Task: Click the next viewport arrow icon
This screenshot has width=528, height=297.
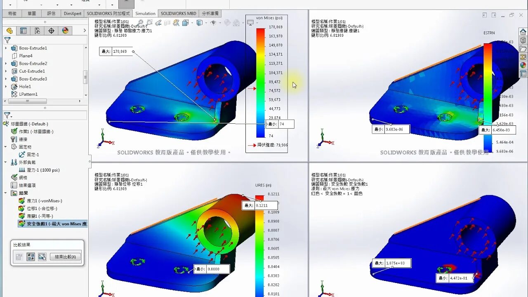Action: click(494, 15)
